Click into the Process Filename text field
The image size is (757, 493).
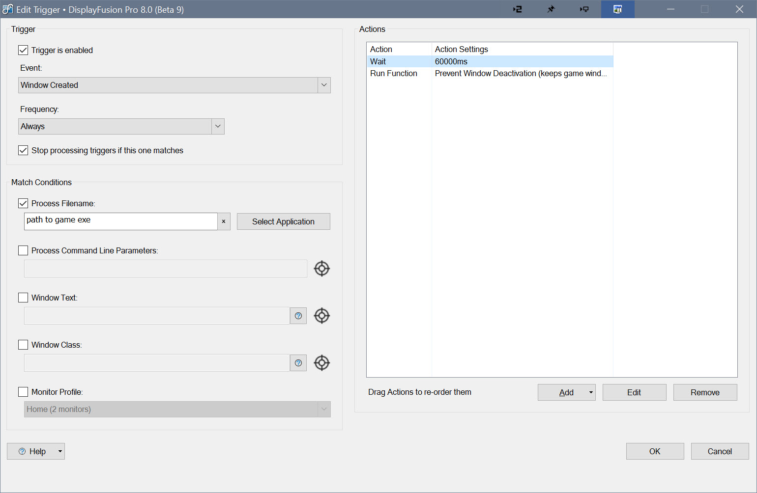coord(120,221)
